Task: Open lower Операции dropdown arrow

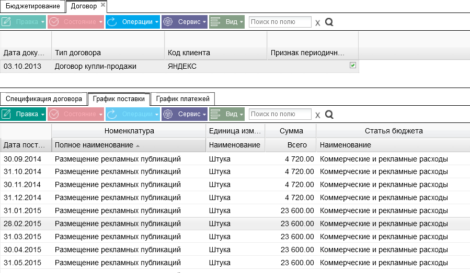Action: coord(157,115)
